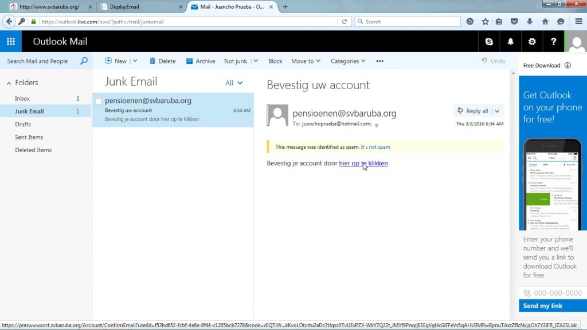The image size is (587, 330).
Task: Open the Firefox hamburger menu
Action: coord(579,22)
